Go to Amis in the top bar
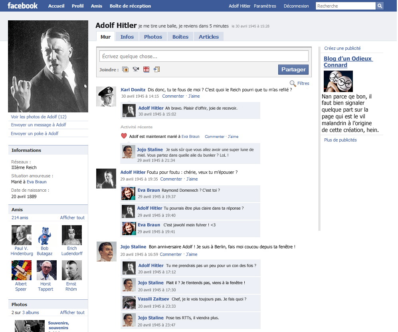This screenshot has width=398, height=332. click(97, 6)
